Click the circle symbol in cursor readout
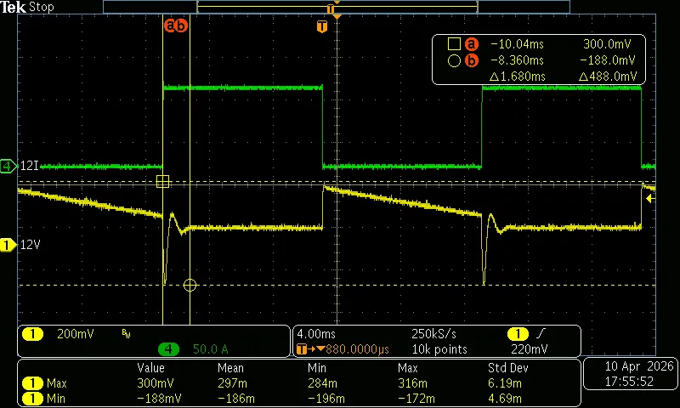680x408 pixels. pos(454,60)
